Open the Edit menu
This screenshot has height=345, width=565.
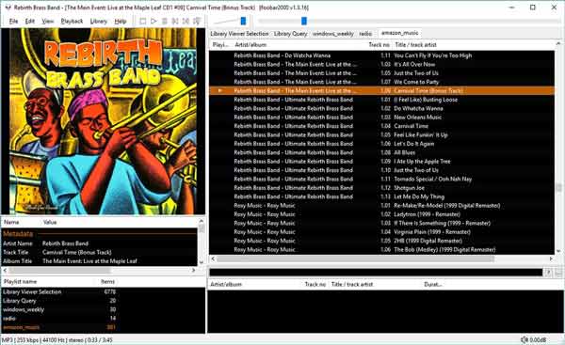click(x=30, y=22)
